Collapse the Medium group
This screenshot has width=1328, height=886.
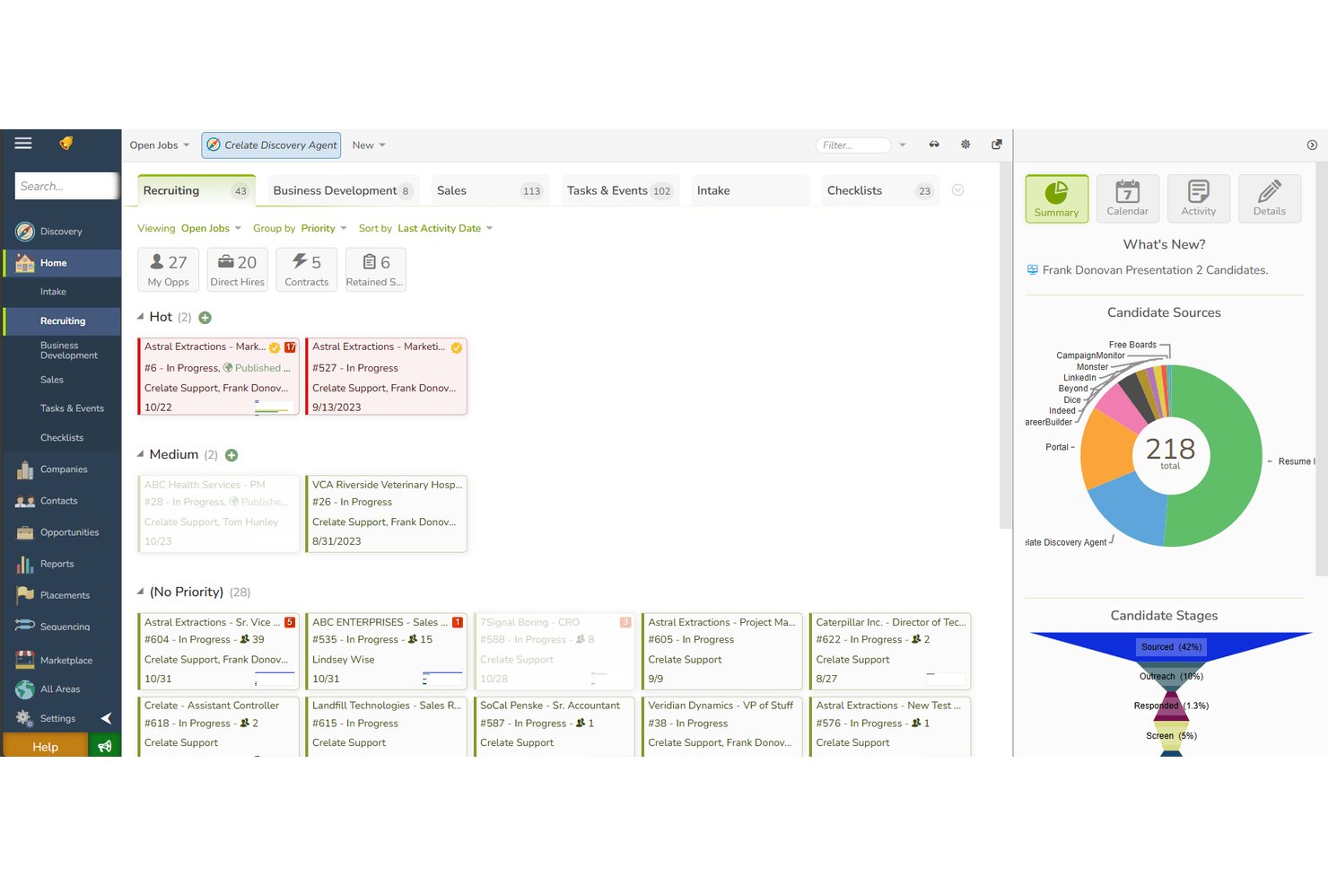pos(140,454)
